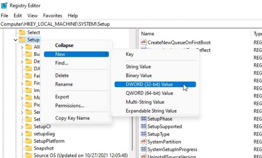Choose Collapse in context menu
The image size is (262, 158).
click(x=64, y=45)
